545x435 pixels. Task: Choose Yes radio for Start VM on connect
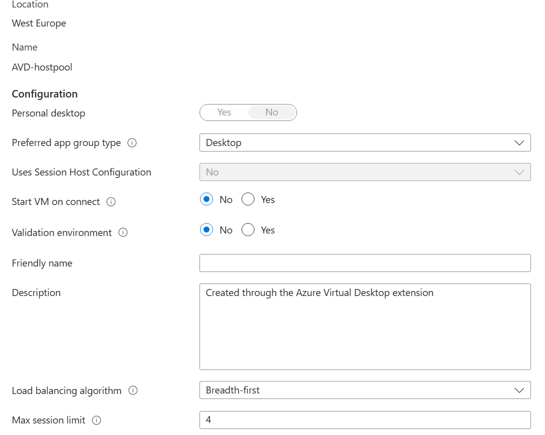[248, 199]
